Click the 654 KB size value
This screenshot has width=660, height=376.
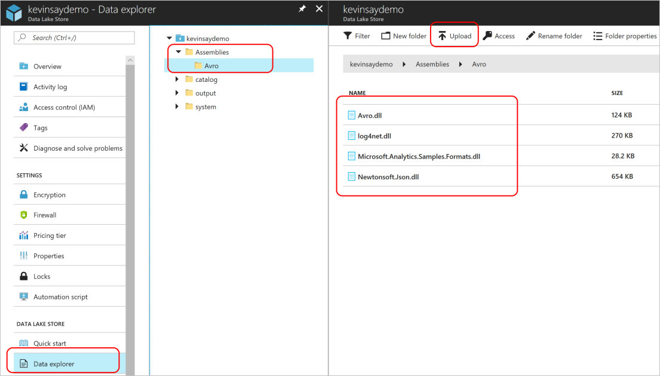tap(622, 176)
